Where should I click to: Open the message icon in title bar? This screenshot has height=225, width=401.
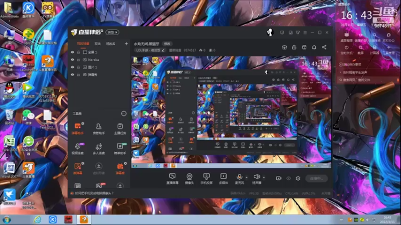tap(282, 32)
